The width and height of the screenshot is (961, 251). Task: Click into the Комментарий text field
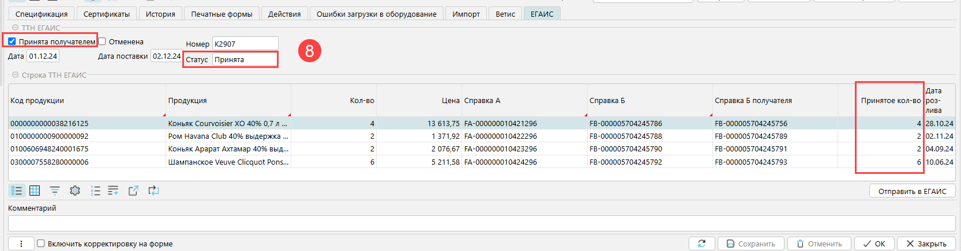tap(481, 223)
